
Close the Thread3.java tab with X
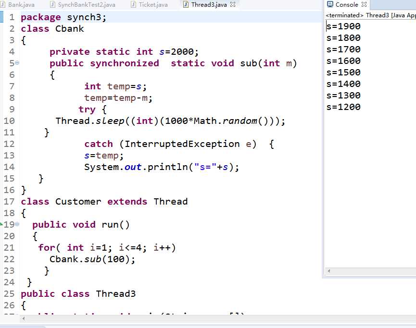coord(233,4)
